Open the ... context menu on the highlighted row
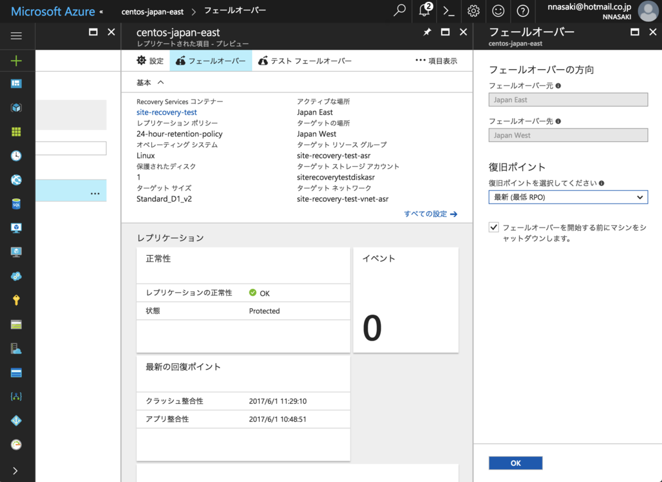This screenshot has width=662, height=482. pos(95,193)
